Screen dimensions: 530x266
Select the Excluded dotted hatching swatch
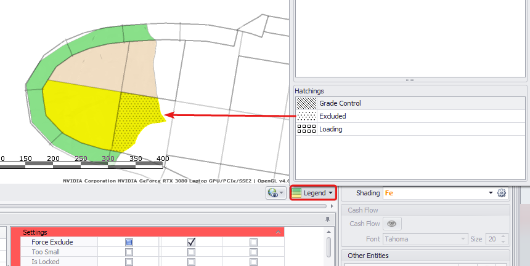click(x=306, y=116)
